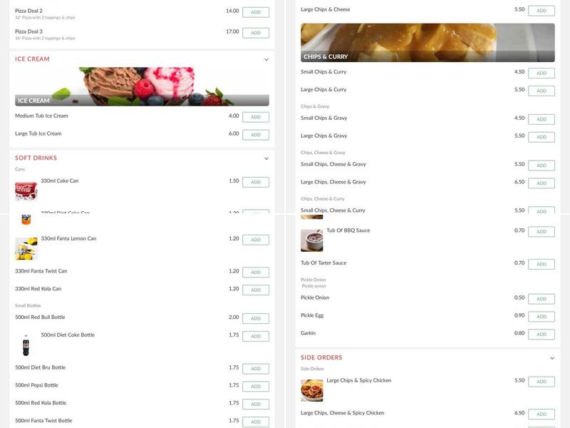Select the 500ml Pepsi Bottle item name
The height and width of the screenshot is (428, 570).
coord(36,385)
